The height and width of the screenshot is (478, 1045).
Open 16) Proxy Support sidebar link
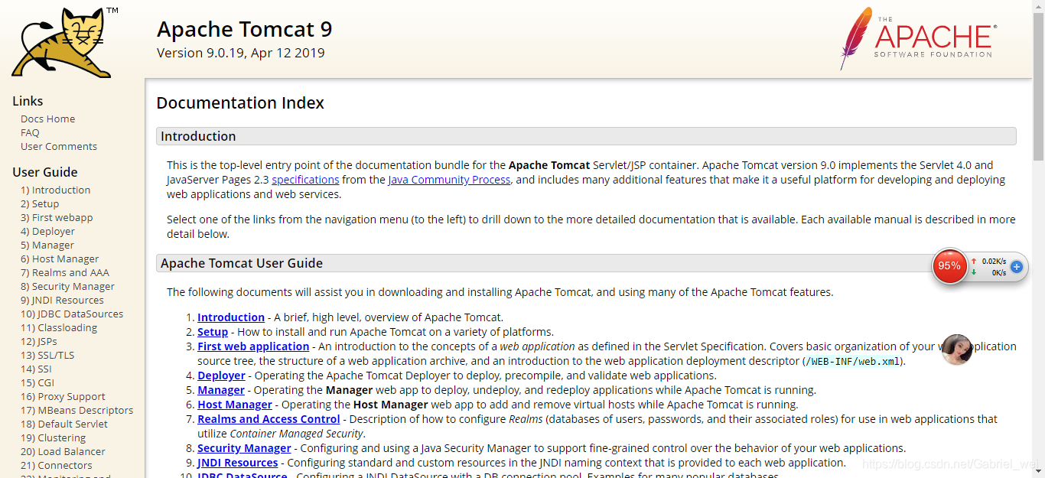(63, 396)
